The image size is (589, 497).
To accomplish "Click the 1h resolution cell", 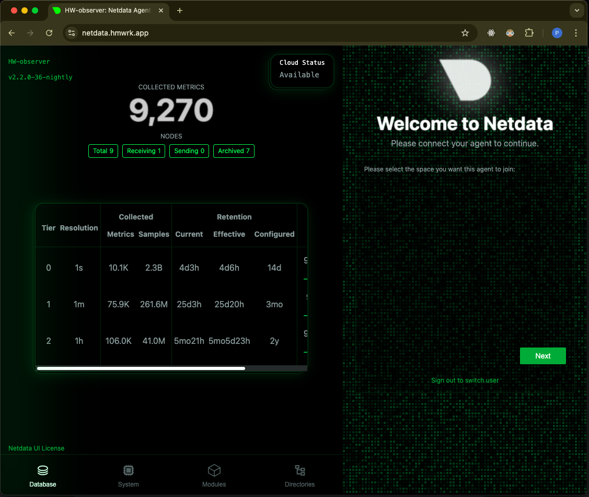I will (79, 341).
